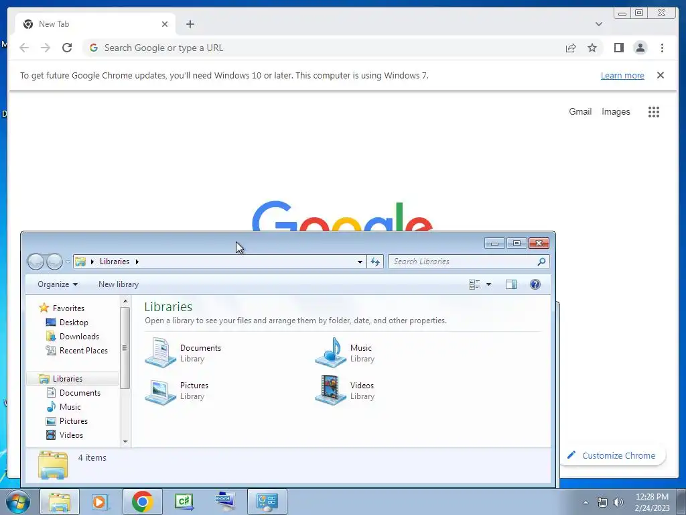
Task: Open a new Chrome tab
Action: point(190,24)
